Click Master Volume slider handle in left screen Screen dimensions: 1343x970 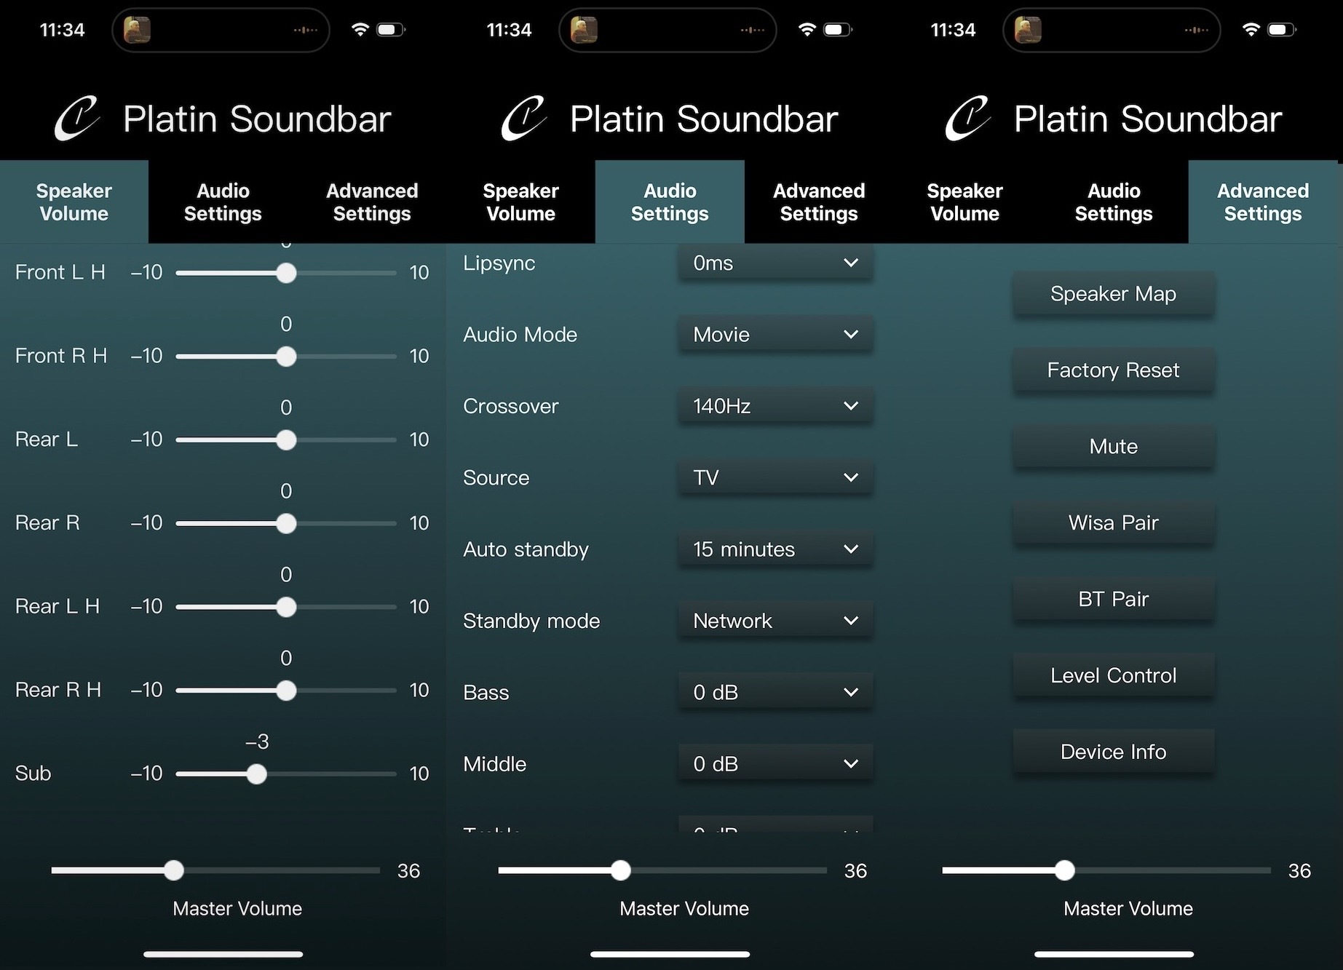[173, 870]
